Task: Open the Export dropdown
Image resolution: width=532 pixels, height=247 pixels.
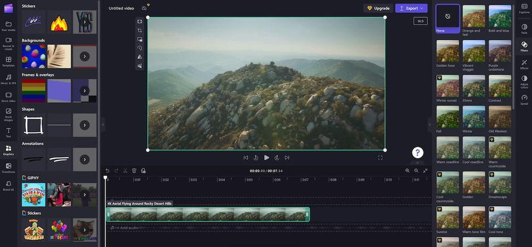Action: tap(411, 8)
